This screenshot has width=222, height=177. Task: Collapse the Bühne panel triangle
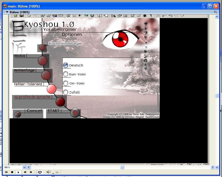[7, 12]
